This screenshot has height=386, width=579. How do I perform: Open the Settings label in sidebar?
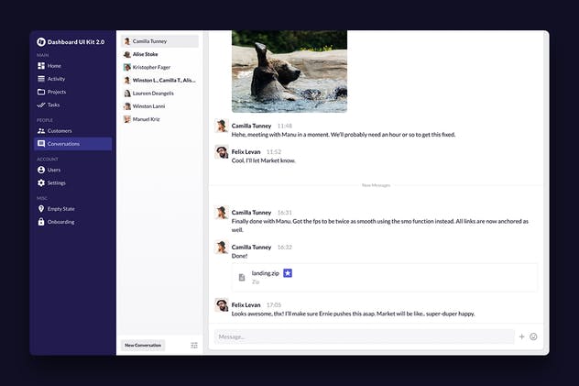57,182
